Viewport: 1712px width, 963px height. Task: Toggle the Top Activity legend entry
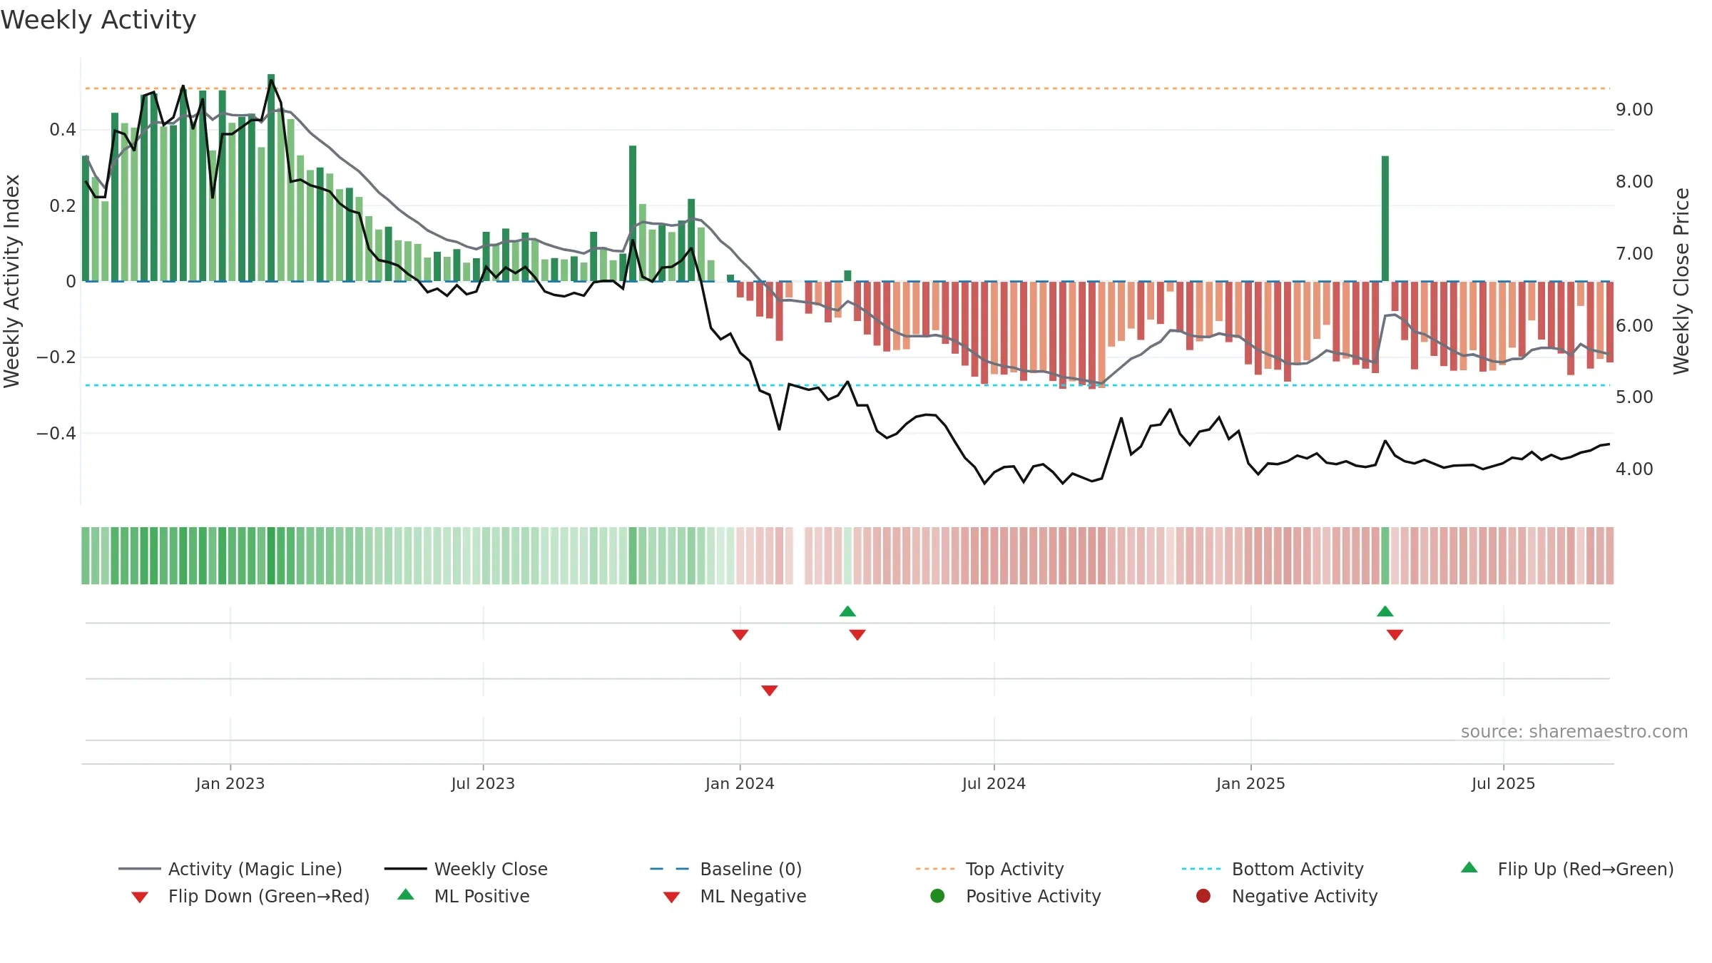click(989, 869)
